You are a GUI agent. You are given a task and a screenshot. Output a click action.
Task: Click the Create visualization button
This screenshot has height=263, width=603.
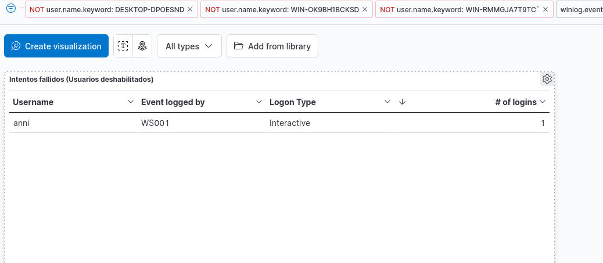click(x=56, y=46)
